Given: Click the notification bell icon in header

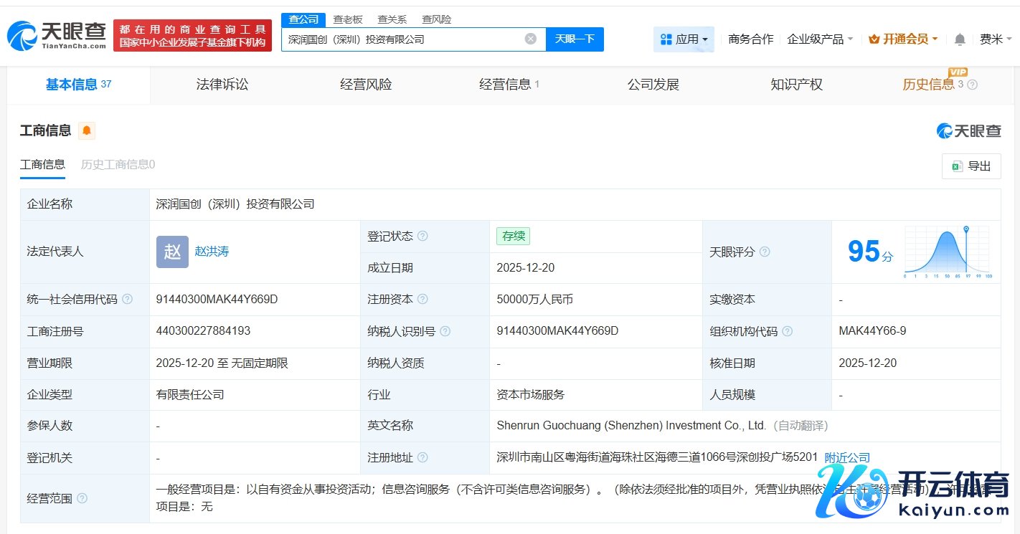Looking at the screenshot, I should pyautogui.click(x=959, y=39).
